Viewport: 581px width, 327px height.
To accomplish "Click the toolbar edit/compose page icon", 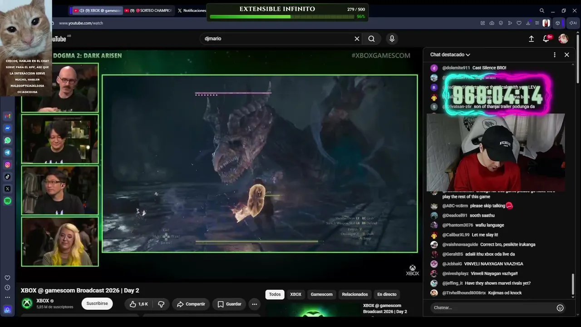I will click(483, 23).
